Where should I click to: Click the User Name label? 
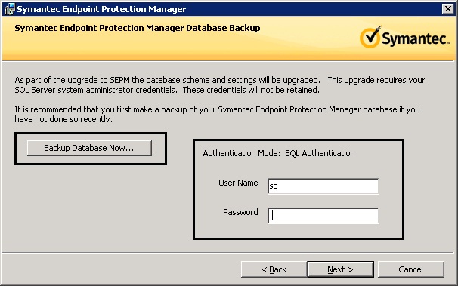click(x=238, y=183)
